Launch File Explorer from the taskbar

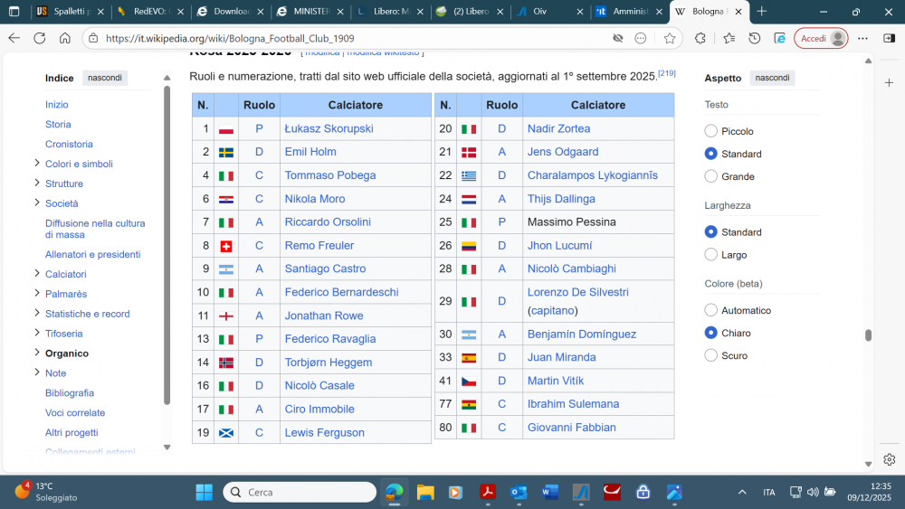(425, 492)
